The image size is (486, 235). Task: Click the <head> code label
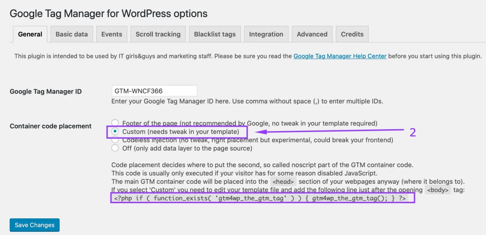(283, 182)
